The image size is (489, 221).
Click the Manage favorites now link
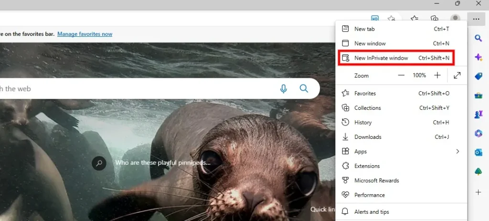click(85, 34)
